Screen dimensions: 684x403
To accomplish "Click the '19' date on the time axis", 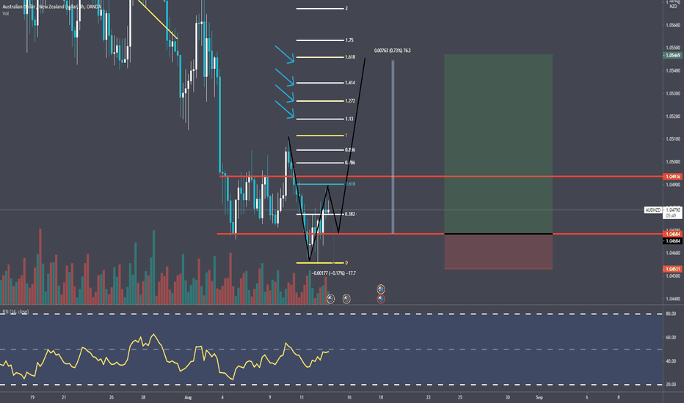I will pos(32,397).
